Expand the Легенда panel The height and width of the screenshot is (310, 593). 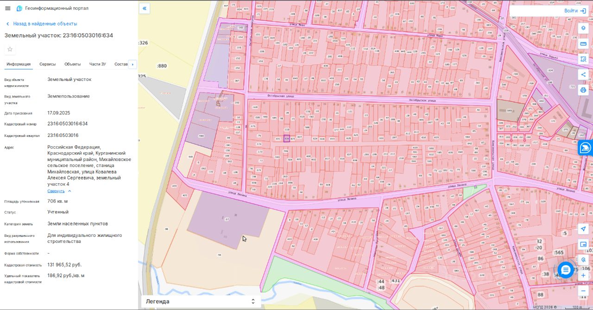tap(201, 301)
